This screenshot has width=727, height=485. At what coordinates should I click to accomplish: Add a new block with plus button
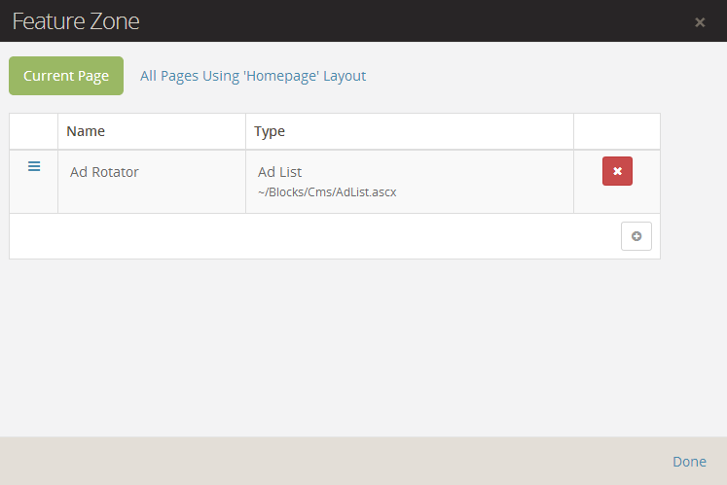(636, 236)
